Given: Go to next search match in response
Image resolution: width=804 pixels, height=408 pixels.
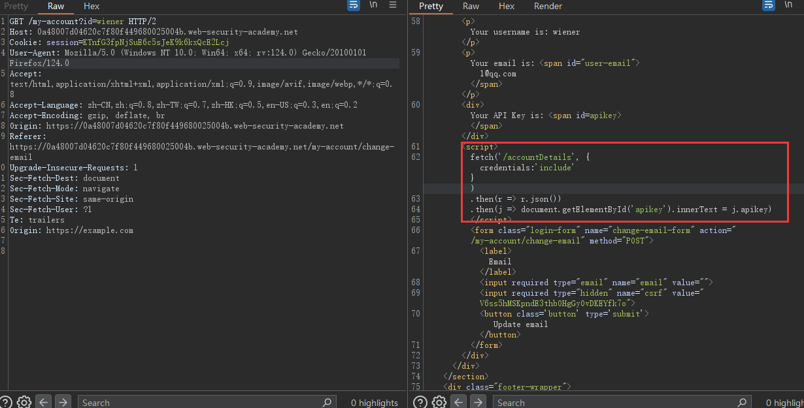Looking at the screenshot, I should point(477,402).
